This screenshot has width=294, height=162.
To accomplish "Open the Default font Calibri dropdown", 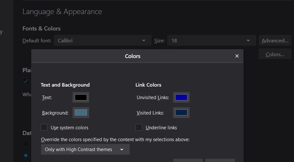I will (102, 41).
